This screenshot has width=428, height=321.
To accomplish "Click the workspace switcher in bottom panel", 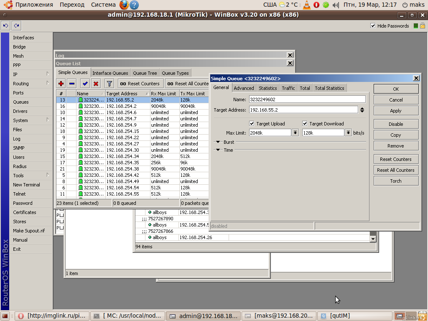I will (x=405, y=316).
